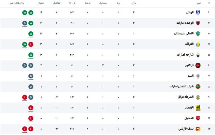This screenshot has width=215, height=135.
Task: Click the تفاضل column header
Action: coord(57,3)
